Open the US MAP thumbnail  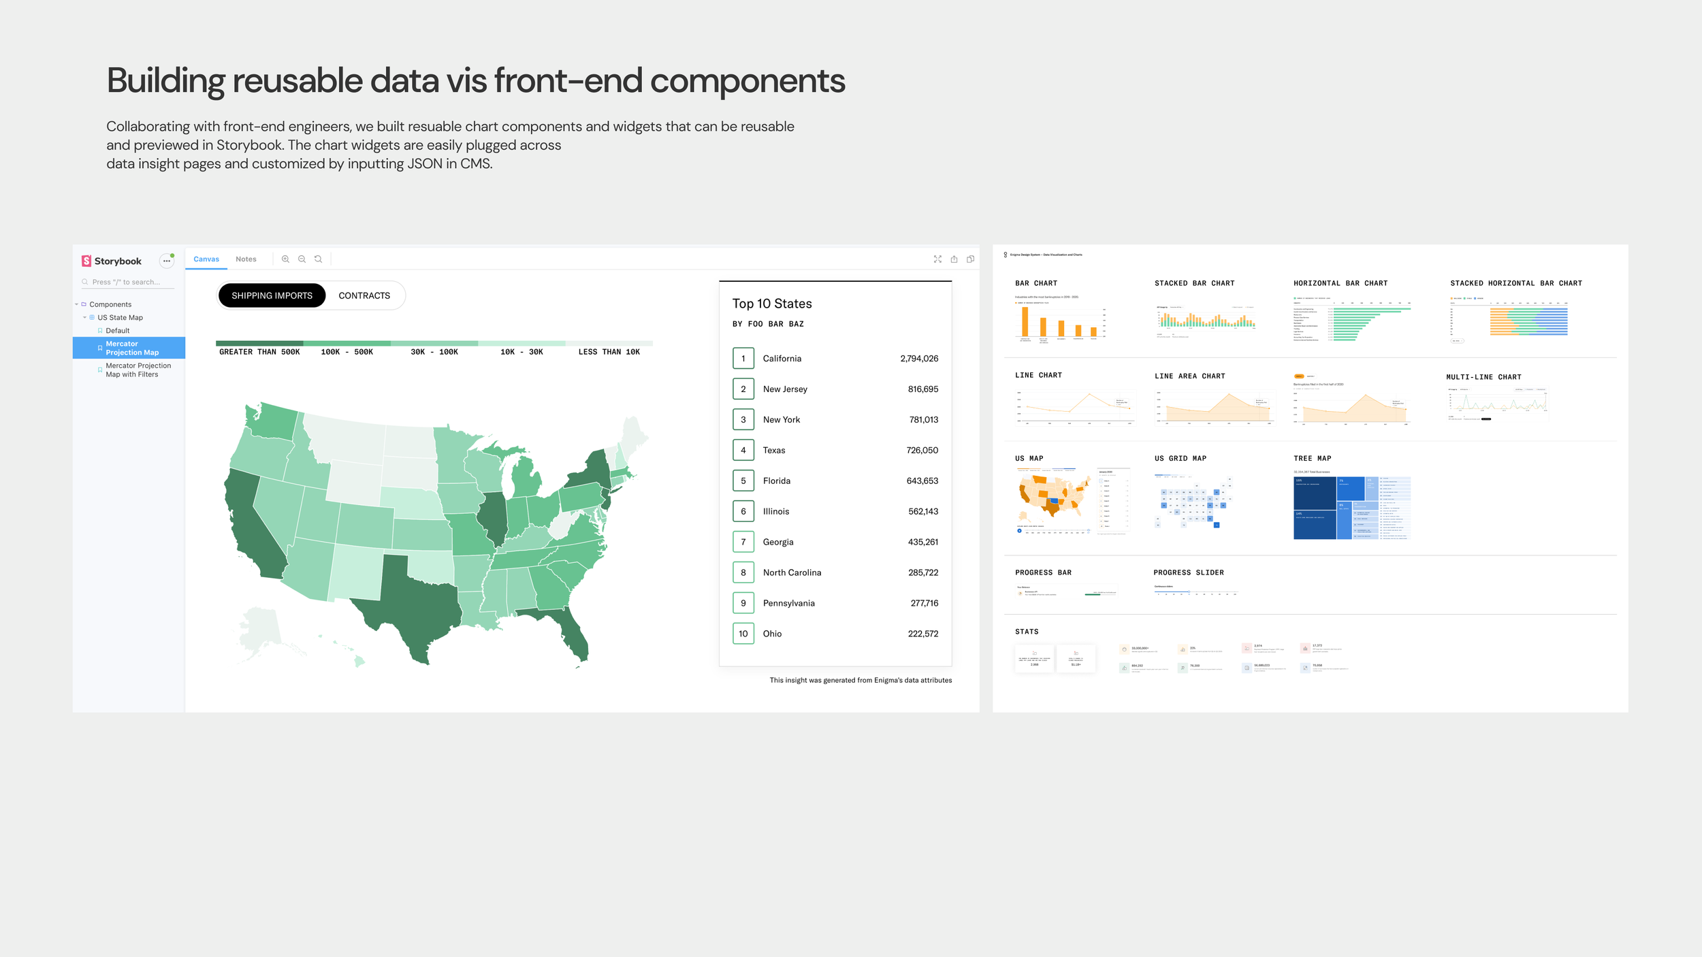click(x=1072, y=501)
